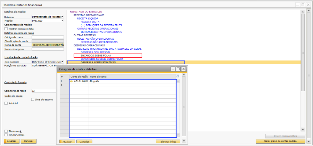The height and width of the screenshot is (146, 313).
Task: Close the Categoria da conta dialog
Action: 183,69
